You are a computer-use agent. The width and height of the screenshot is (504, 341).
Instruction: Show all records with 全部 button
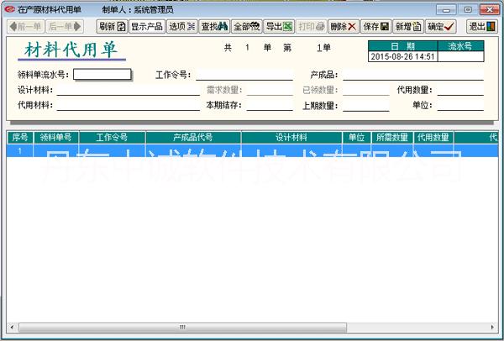tap(247, 26)
